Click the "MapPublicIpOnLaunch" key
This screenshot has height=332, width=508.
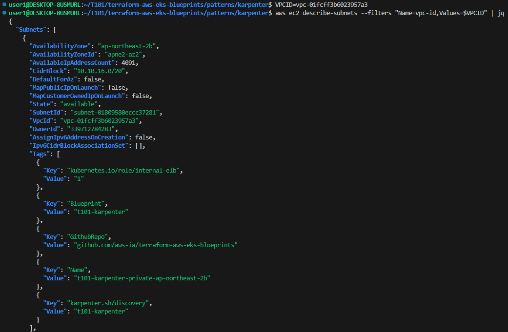click(x=65, y=88)
